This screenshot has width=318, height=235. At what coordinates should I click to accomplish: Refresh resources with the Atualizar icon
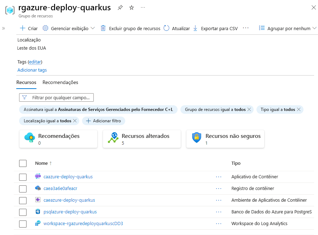pyautogui.click(x=166, y=28)
